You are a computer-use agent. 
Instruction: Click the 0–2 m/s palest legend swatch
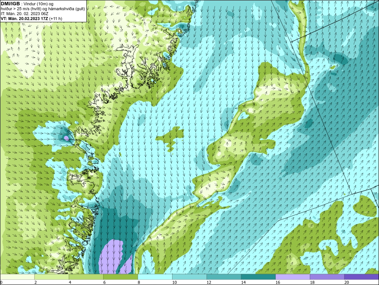tap(17, 277)
